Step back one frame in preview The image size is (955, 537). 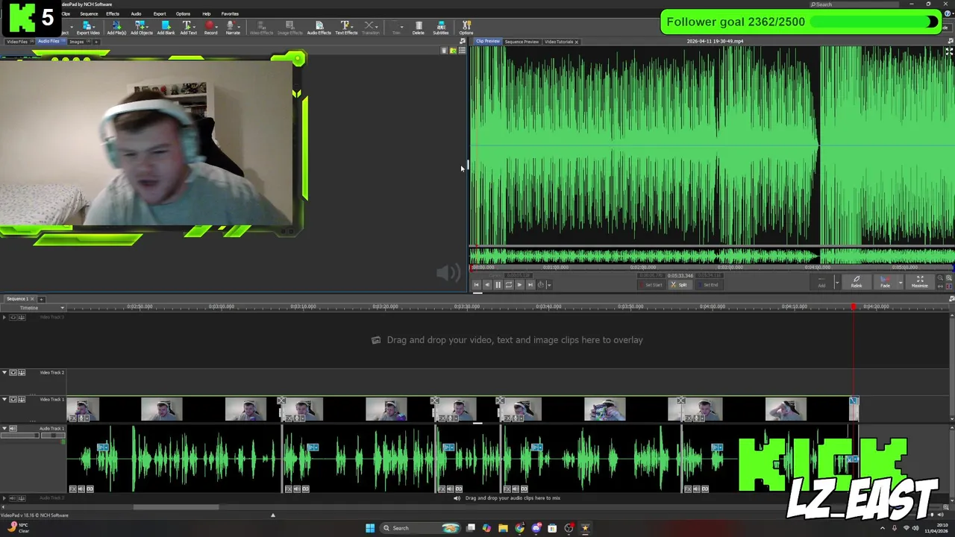pyautogui.click(x=486, y=285)
